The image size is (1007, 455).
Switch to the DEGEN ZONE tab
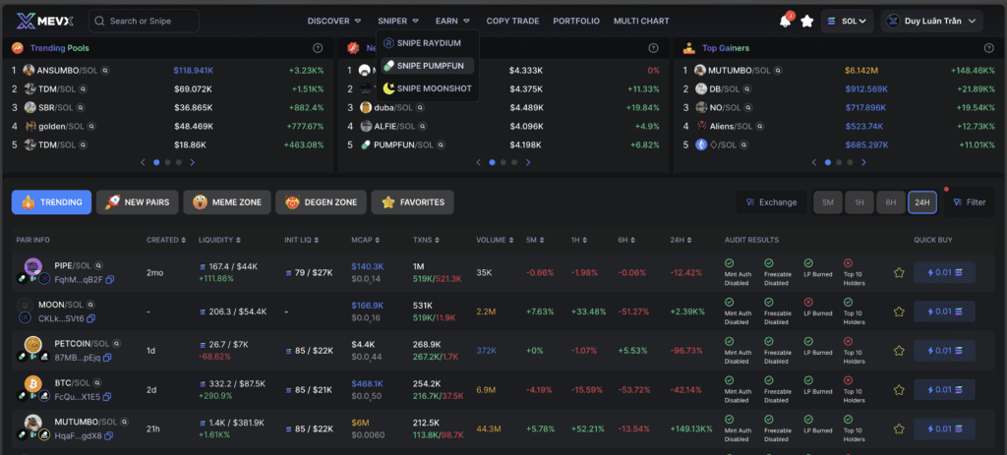(x=321, y=202)
